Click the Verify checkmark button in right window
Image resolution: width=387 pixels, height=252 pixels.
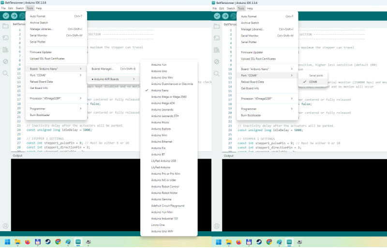217,16
